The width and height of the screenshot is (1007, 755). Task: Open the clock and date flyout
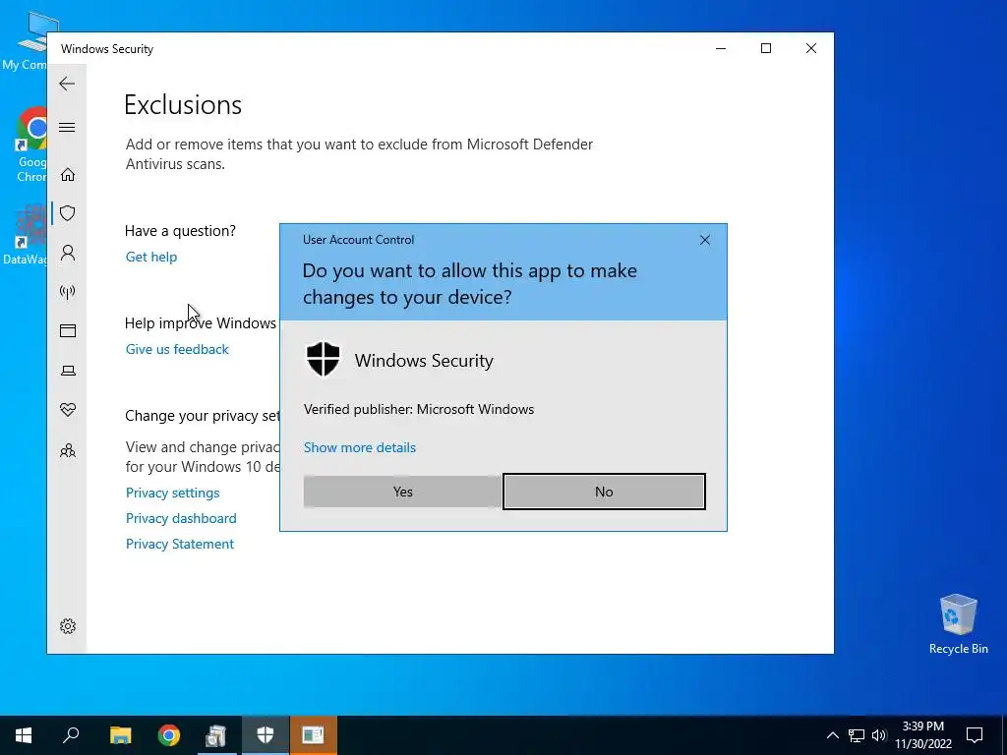pos(922,735)
